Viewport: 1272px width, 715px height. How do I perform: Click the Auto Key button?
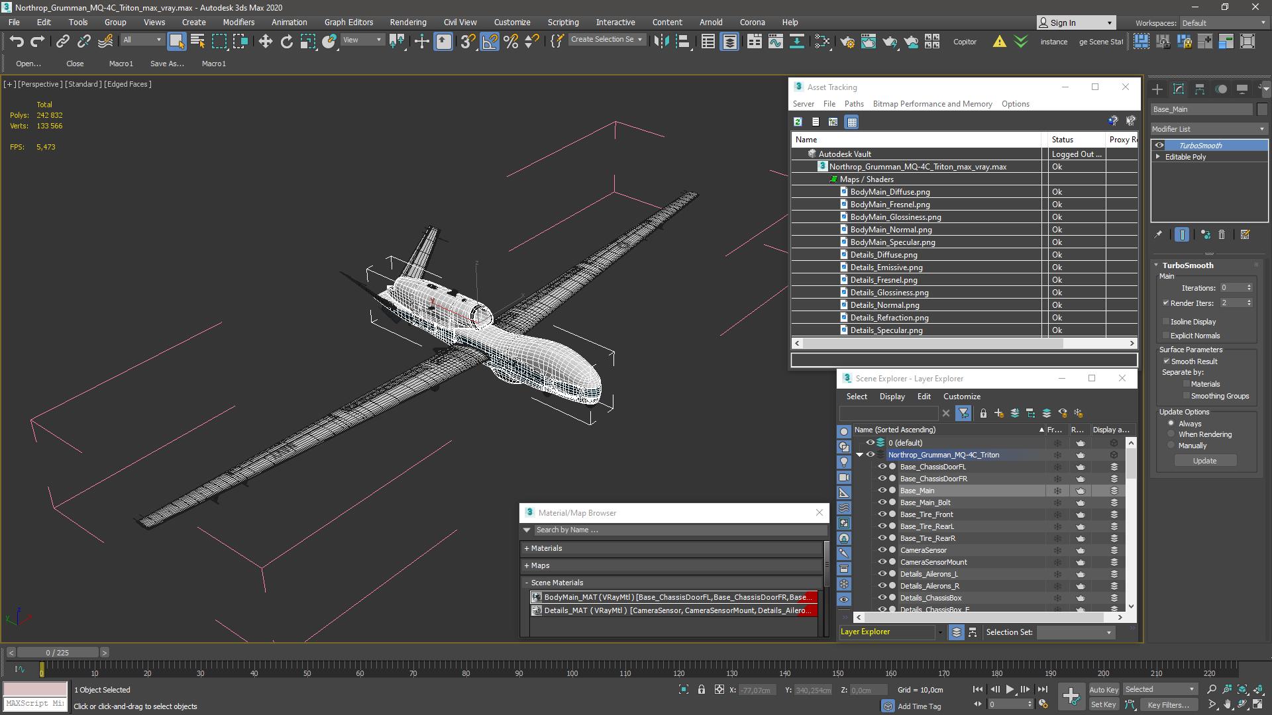coord(1103,690)
